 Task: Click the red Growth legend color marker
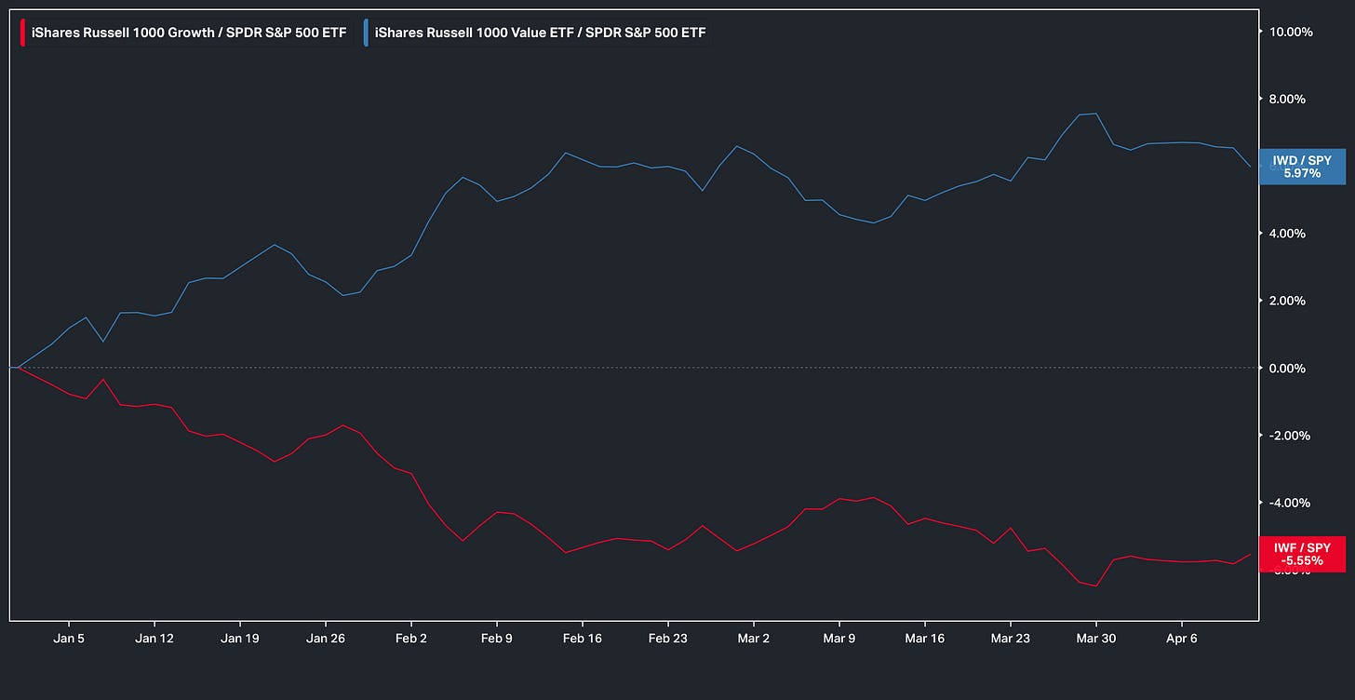tap(23, 33)
